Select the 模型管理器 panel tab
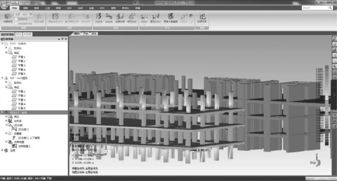Viewport: 337px width, 181px height. [x=7, y=34]
